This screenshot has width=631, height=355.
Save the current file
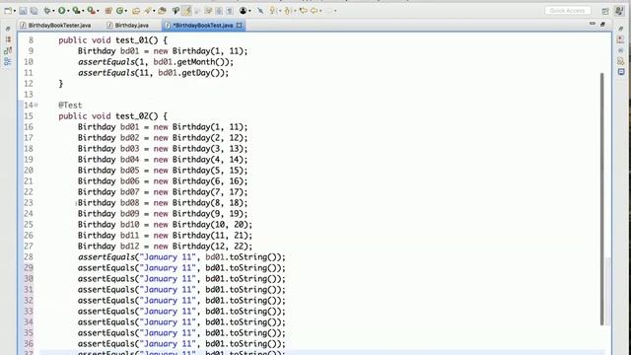(x=23, y=11)
